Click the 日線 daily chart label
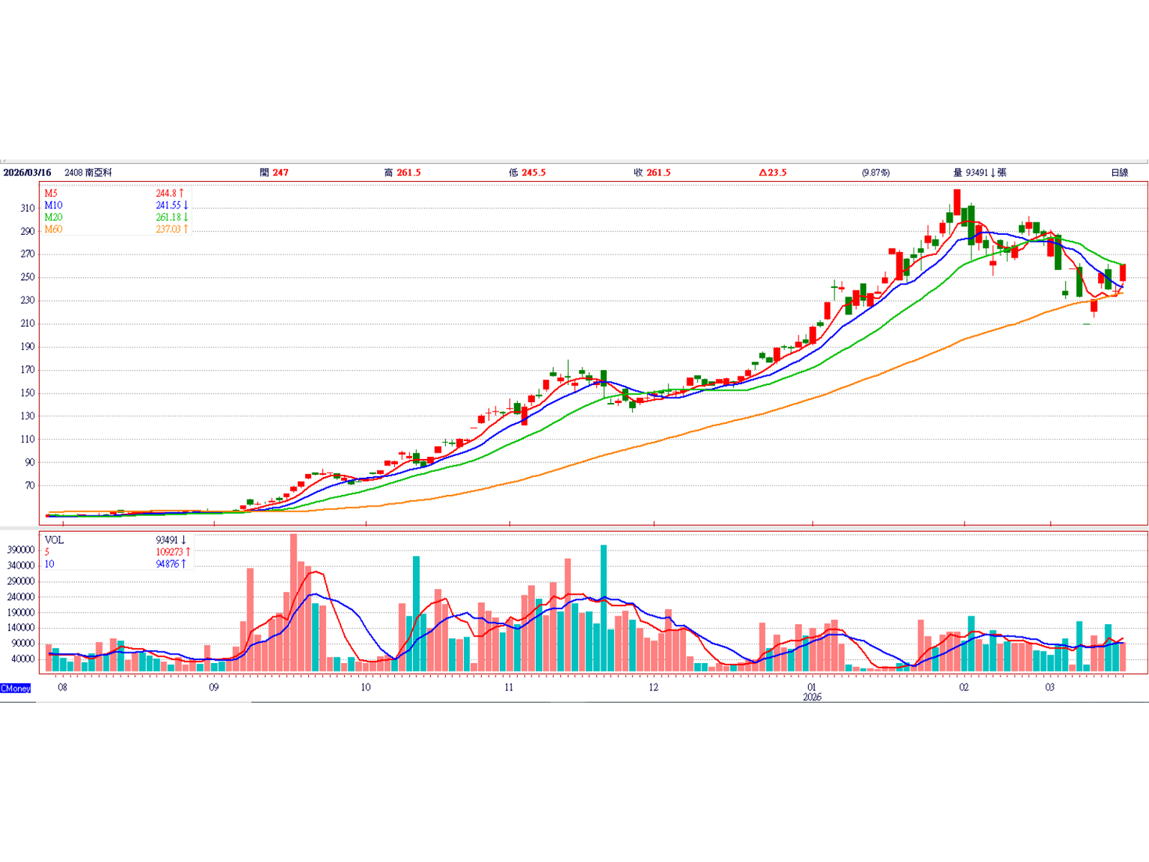Screen dimensions: 1149x862 [1119, 172]
